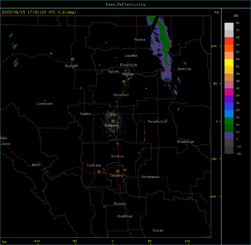Click the Vulcan label
Viewport: 251px width, 245px height.
click(x=158, y=230)
